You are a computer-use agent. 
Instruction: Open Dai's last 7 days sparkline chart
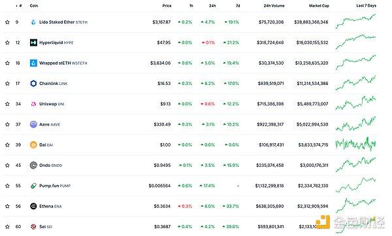click(355, 144)
